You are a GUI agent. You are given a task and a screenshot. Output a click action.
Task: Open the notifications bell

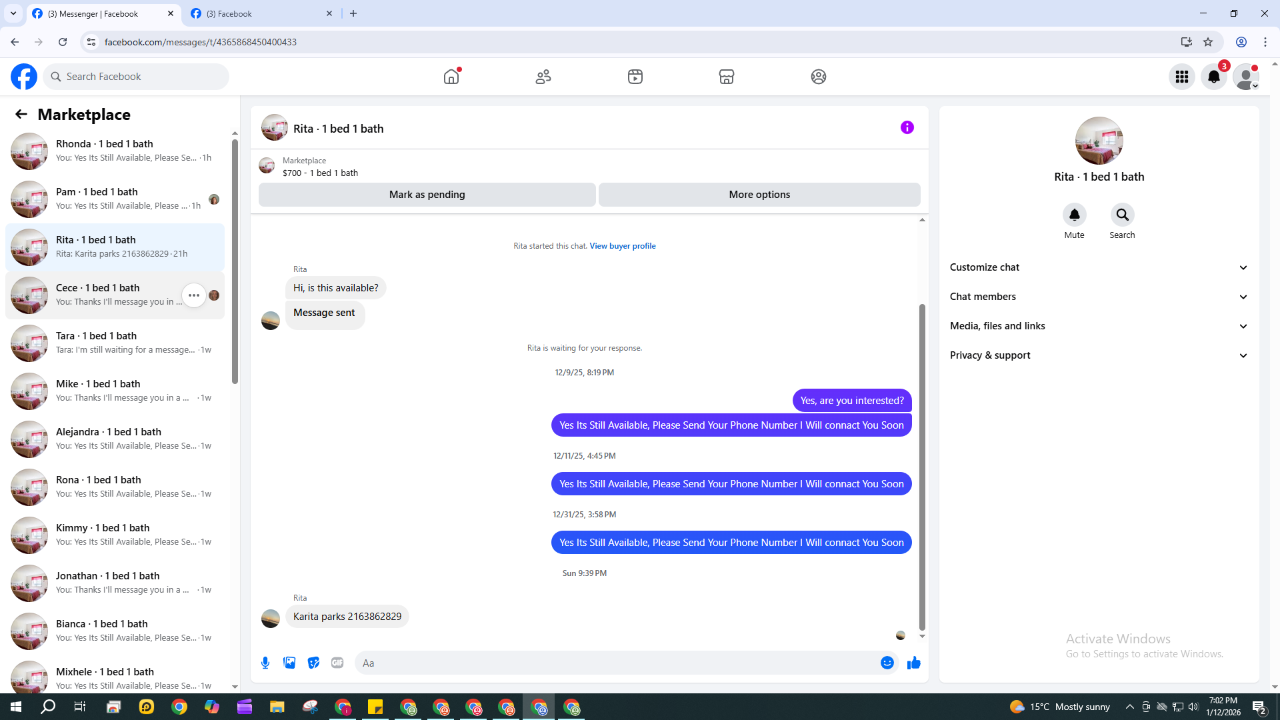[x=1213, y=77]
